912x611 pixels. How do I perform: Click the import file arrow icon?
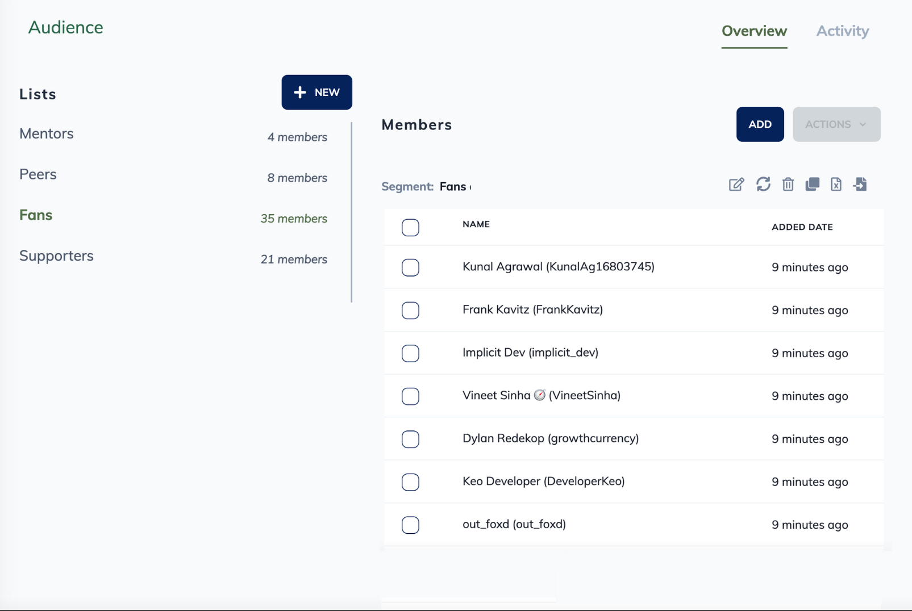coord(860,185)
